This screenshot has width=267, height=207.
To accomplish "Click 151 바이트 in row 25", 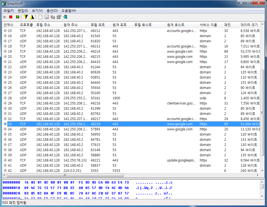I will click(x=249, y=83).
